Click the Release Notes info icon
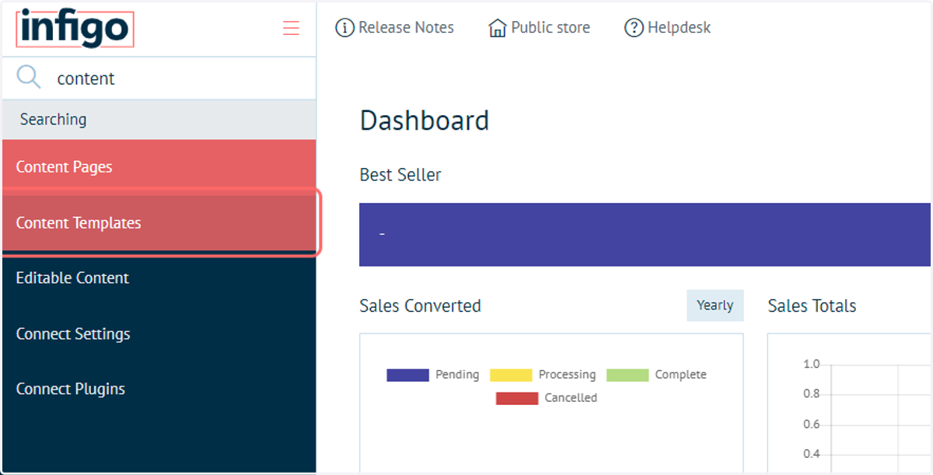The height and width of the screenshot is (475, 933). pos(344,28)
